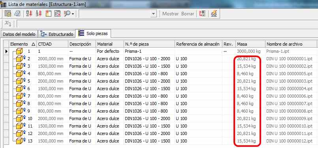Click the Mostrar button
The height and width of the screenshot is (148, 318).
point(170,14)
